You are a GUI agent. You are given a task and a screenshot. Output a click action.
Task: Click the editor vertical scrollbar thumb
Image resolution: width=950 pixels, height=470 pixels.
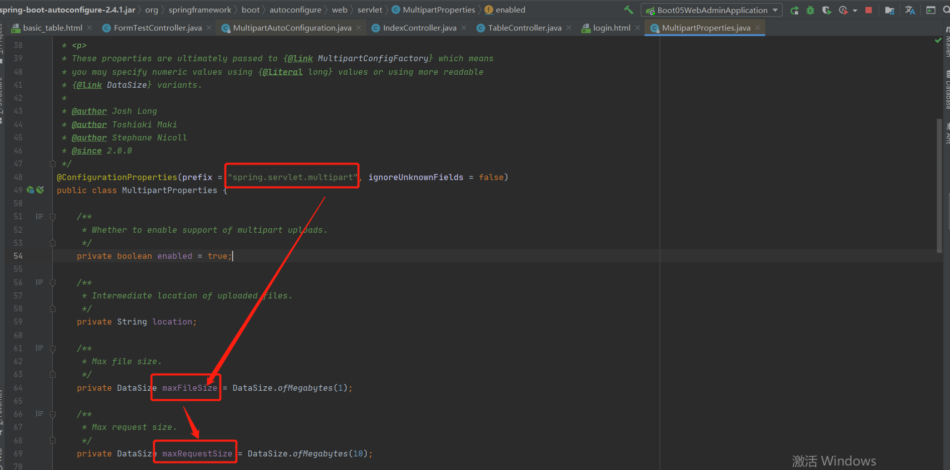(x=939, y=186)
